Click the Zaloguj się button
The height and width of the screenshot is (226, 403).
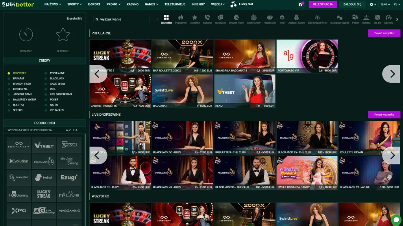point(352,4)
